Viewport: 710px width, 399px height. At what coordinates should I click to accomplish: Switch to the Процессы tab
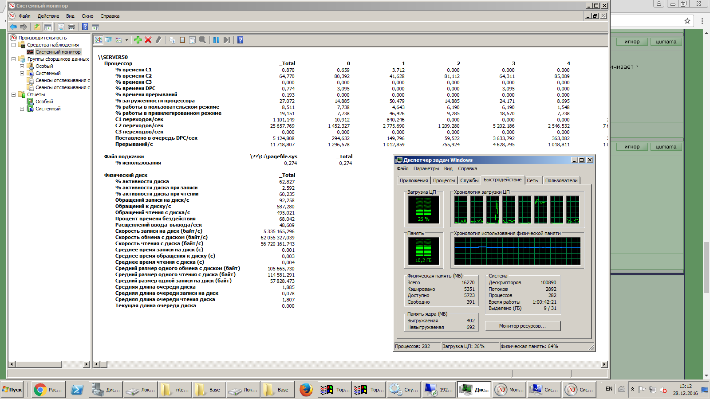tap(444, 180)
